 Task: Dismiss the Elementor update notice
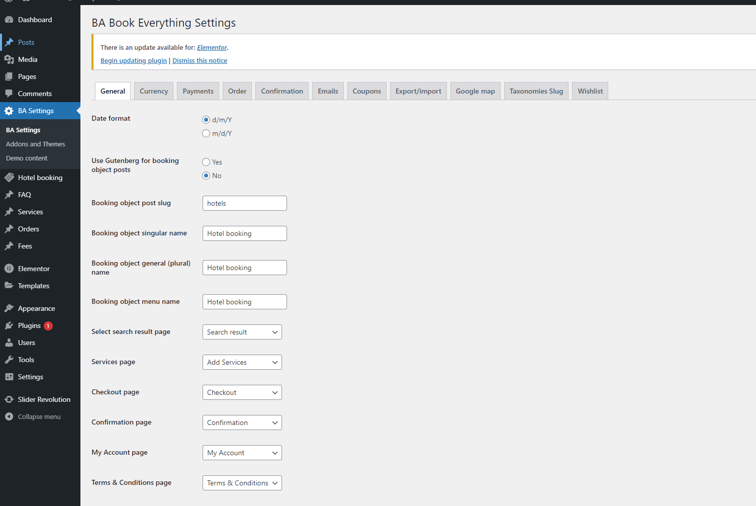click(x=200, y=60)
